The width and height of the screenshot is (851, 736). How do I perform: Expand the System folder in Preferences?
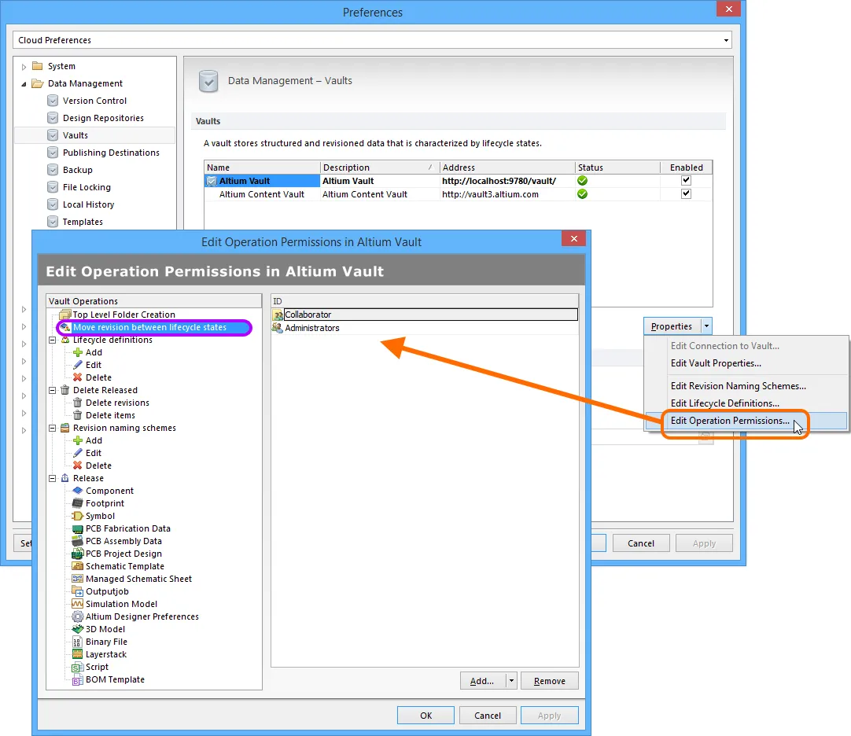(24, 67)
